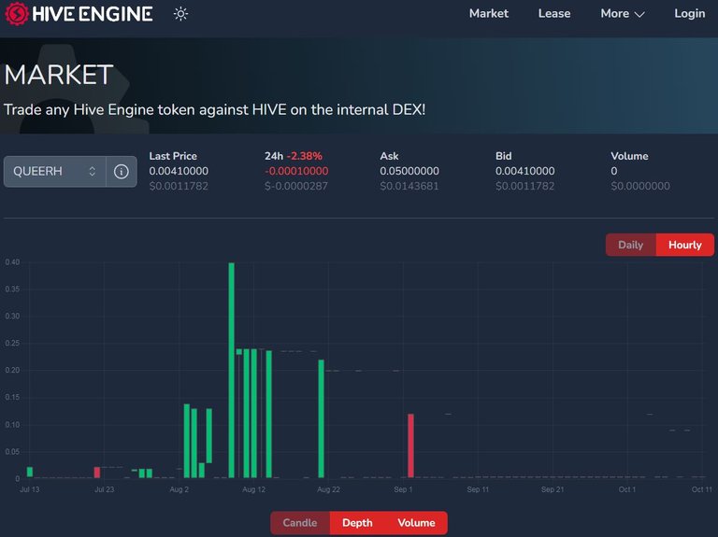Click the first green candle at Jul 13
The image size is (718, 537).
[x=30, y=472]
